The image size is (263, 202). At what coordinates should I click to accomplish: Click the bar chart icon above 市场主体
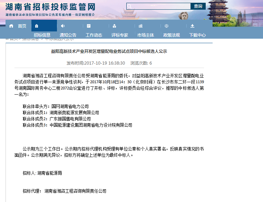(140, 26)
